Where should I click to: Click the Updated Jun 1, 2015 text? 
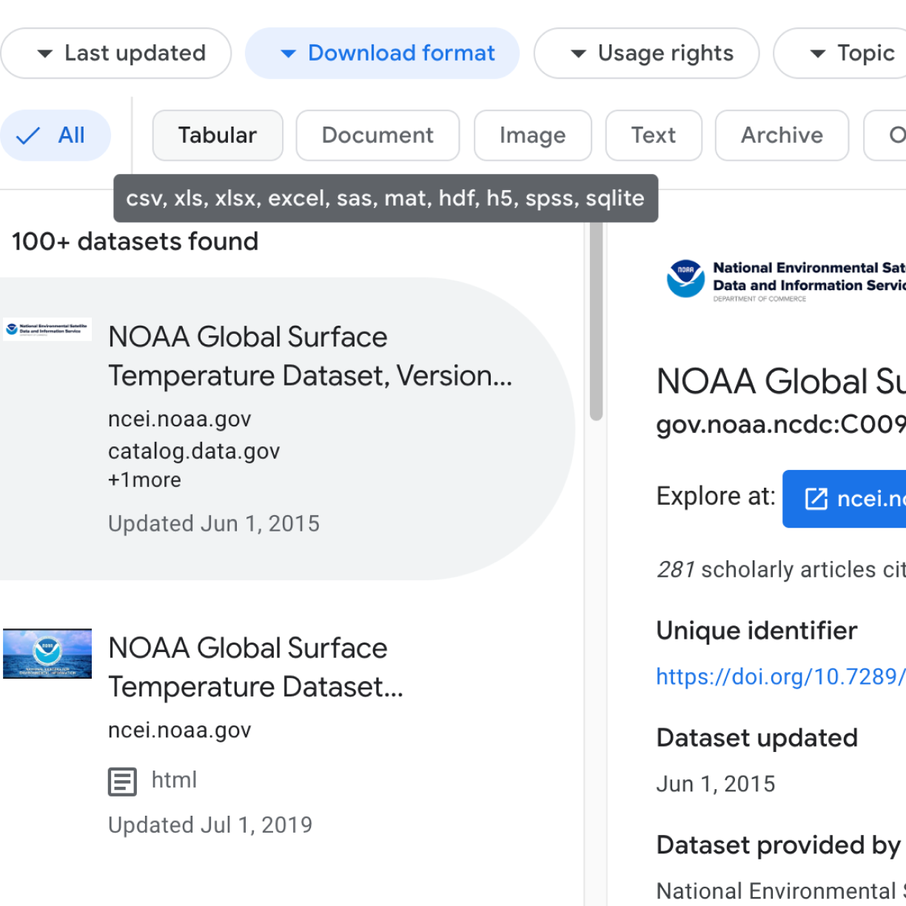[214, 523]
